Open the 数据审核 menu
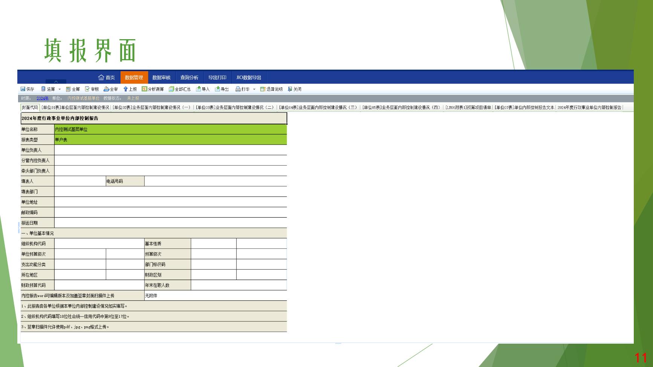 pyautogui.click(x=161, y=78)
